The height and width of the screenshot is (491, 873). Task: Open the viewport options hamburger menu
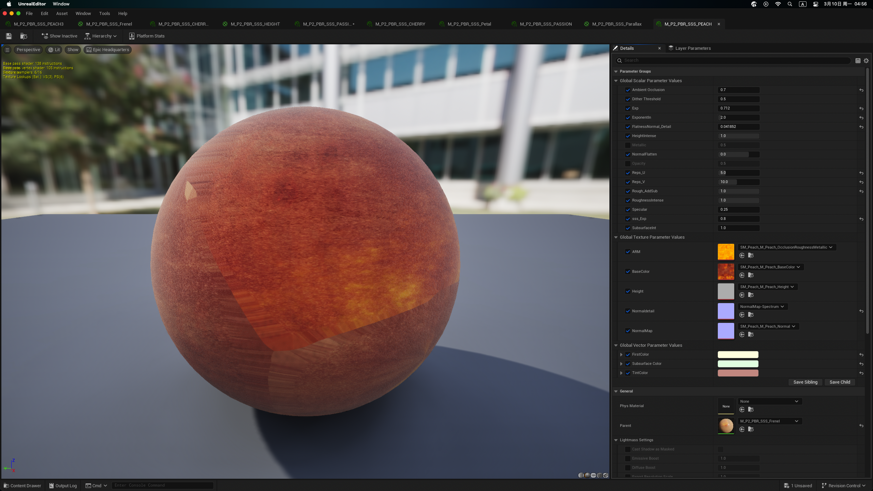(x=7, y=50)
